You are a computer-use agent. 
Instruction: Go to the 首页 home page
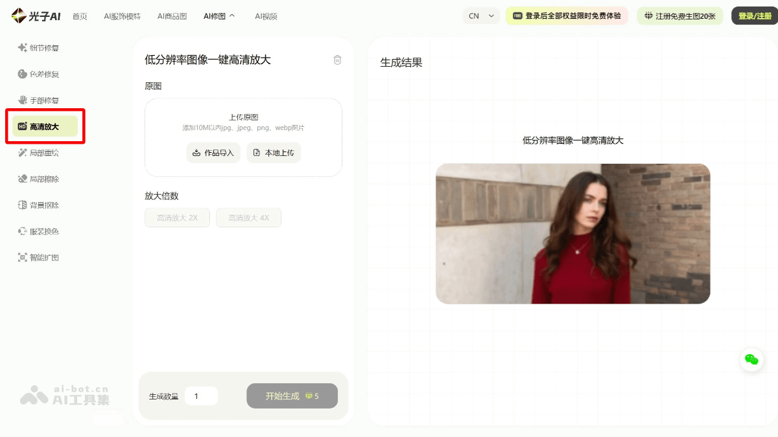tap(80, 16)
